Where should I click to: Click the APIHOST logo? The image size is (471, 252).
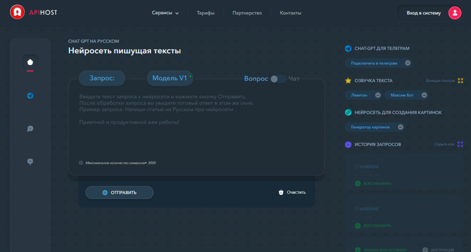(33, 12)
